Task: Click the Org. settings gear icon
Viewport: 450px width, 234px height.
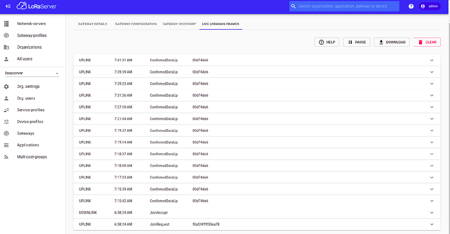Action: (x=7, y=87)
